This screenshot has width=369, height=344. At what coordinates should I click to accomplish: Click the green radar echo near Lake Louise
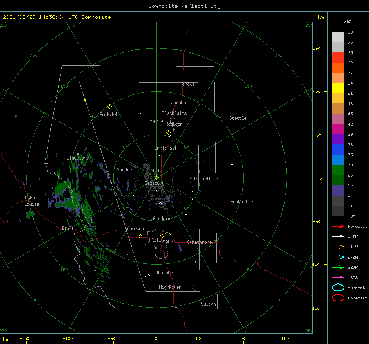[x=31, y=214]
